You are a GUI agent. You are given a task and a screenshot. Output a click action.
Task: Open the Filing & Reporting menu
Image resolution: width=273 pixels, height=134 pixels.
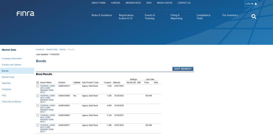(x=176, y=17)
